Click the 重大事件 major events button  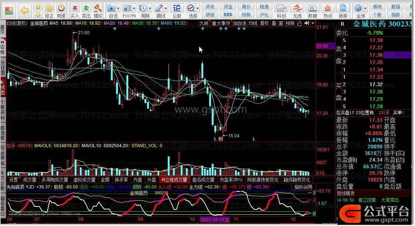[x=221, y=23]
